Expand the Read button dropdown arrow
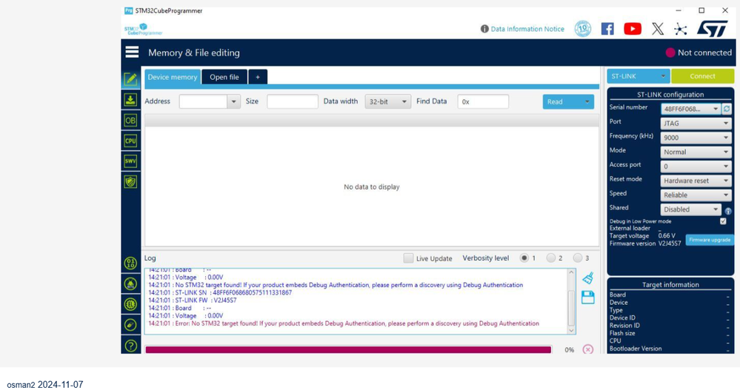Viewport: 740px width, 390px height. pos(587,101)
